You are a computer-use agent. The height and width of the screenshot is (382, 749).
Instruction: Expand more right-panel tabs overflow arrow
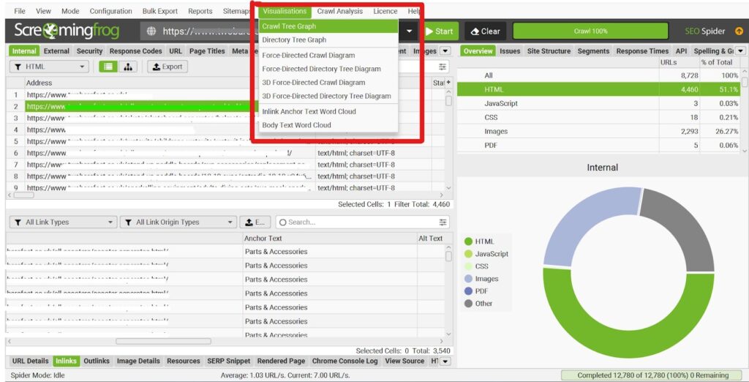click(x=740, y=51)
